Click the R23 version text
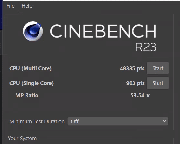 [x=146, y=47]
